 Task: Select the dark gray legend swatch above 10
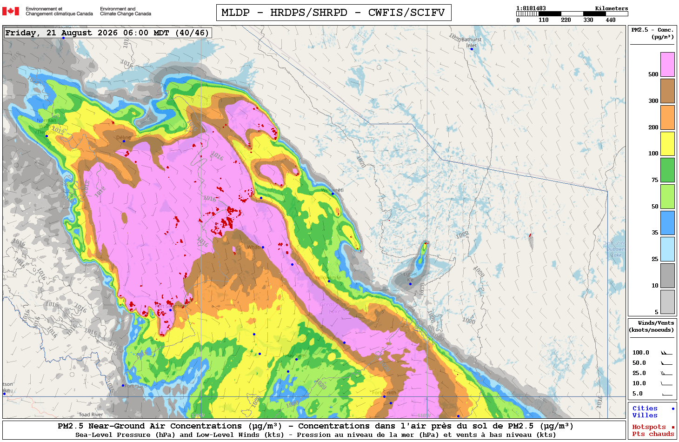667,275
